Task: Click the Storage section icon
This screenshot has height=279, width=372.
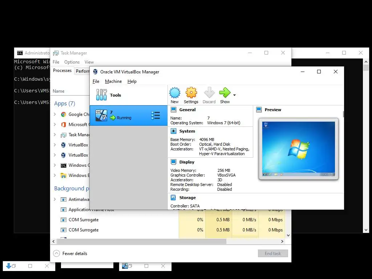Action: pyautogui.click(x=173, y=197)
